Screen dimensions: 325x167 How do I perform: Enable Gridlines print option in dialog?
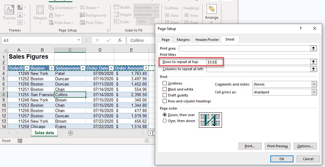[x=165, y=83]
